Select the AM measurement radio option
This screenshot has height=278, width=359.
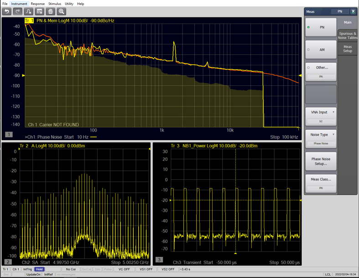pyautogui.click(x=321, y=50)
